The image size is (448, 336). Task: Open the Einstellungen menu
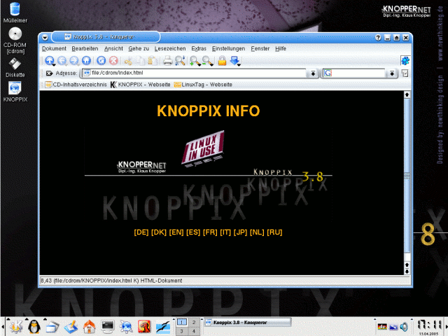point(228,48)
